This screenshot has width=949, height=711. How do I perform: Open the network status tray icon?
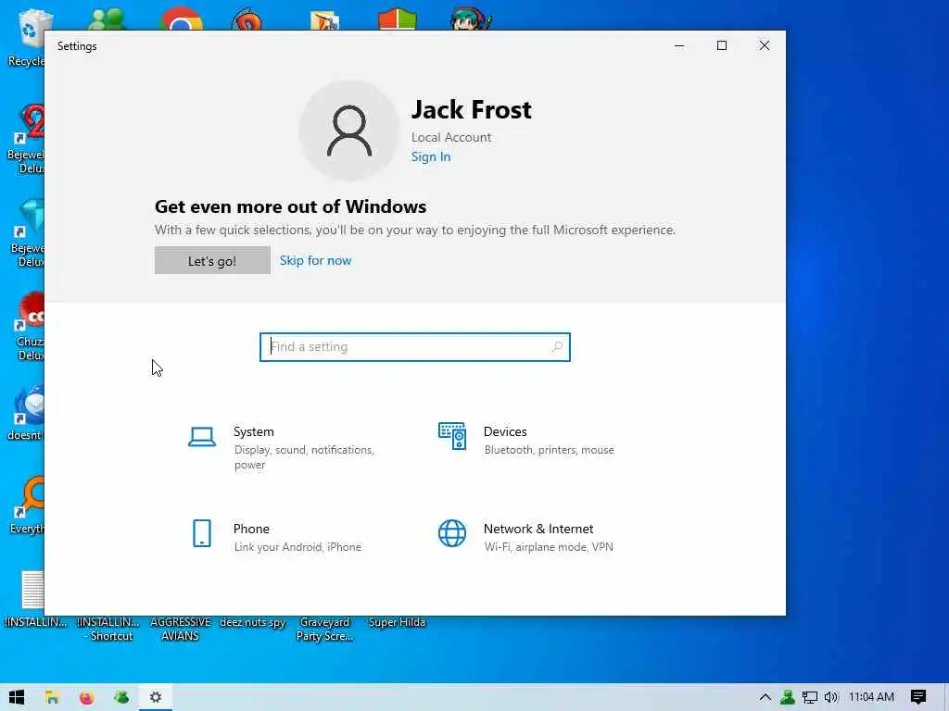[x=810, y=697]
